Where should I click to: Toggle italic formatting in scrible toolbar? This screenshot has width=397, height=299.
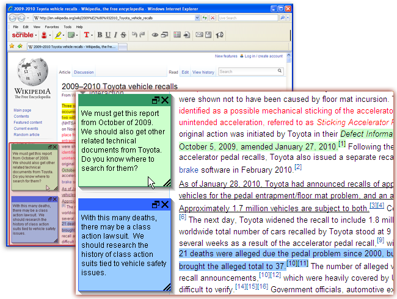click(115, 35)
